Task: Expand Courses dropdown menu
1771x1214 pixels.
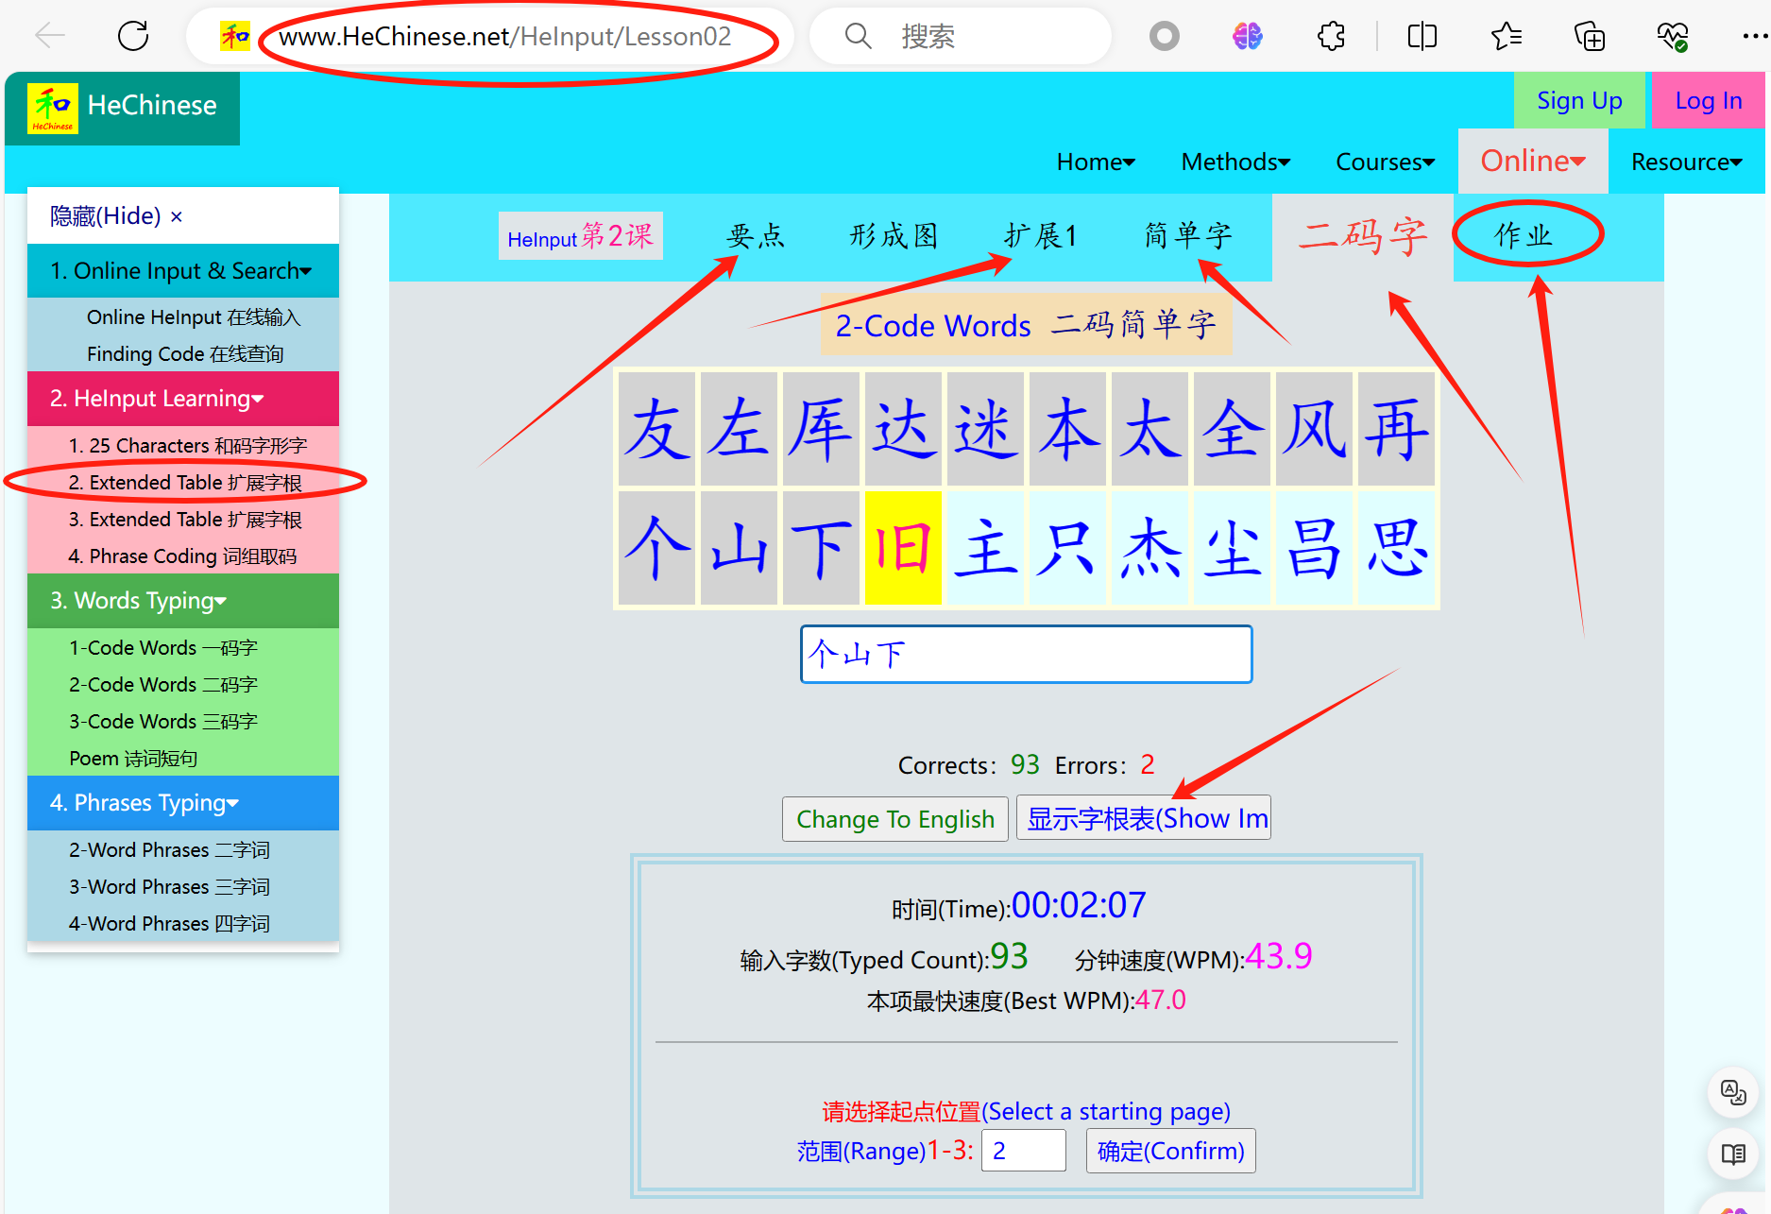Action: pos(1385,162)
